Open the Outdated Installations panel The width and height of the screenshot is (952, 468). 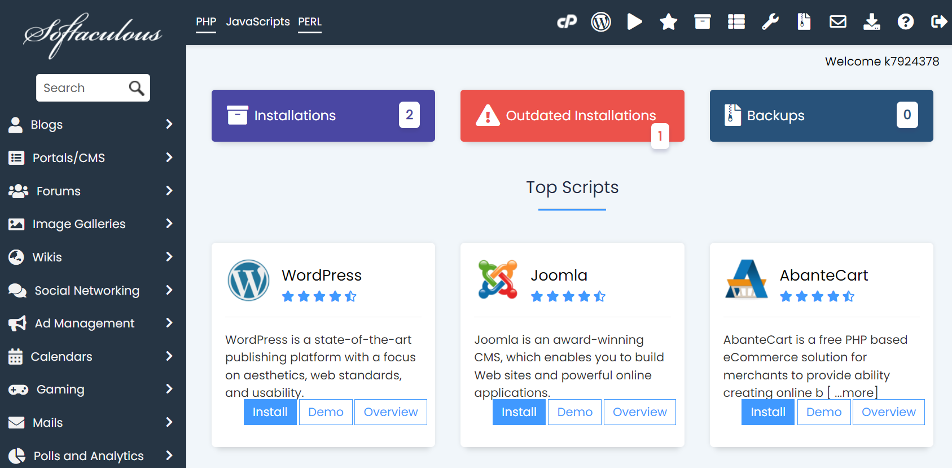[x=572, y=116]
